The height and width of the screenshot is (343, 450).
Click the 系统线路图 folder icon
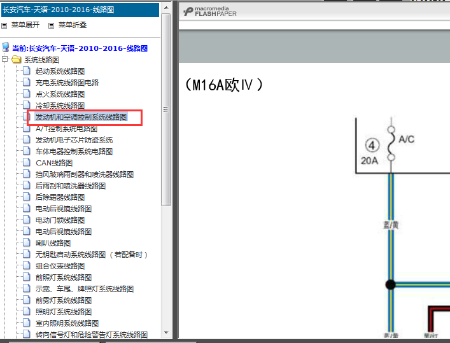point(17,59)
